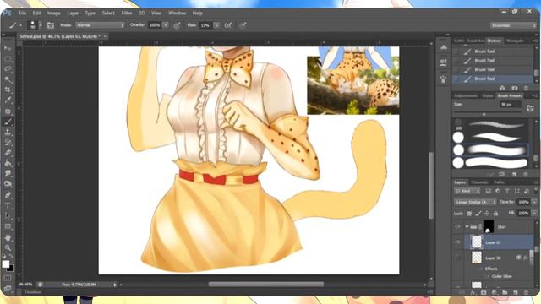Click the brush Size value field
Image resolution: width=541 pixels, height=304 pixels.
pyautogui.click(x=510, y=105)
